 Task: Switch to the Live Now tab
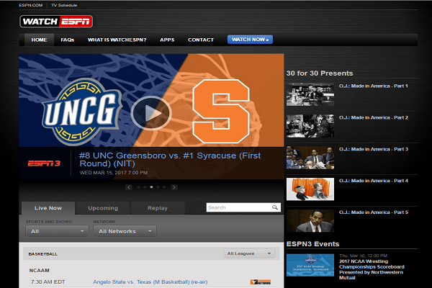48,208
